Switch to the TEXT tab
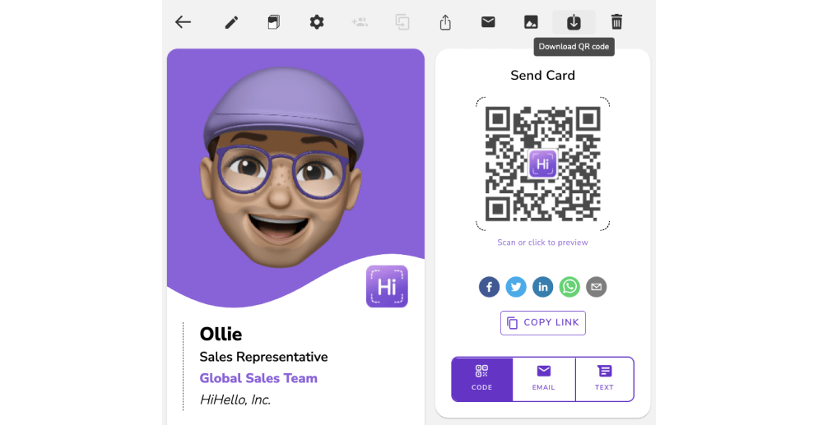Viewport: 818px width, 425px height. click(x=604, y=379)
